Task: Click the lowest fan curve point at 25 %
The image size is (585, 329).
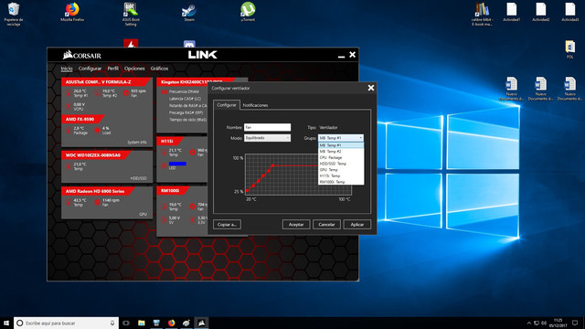Action: 247,191
